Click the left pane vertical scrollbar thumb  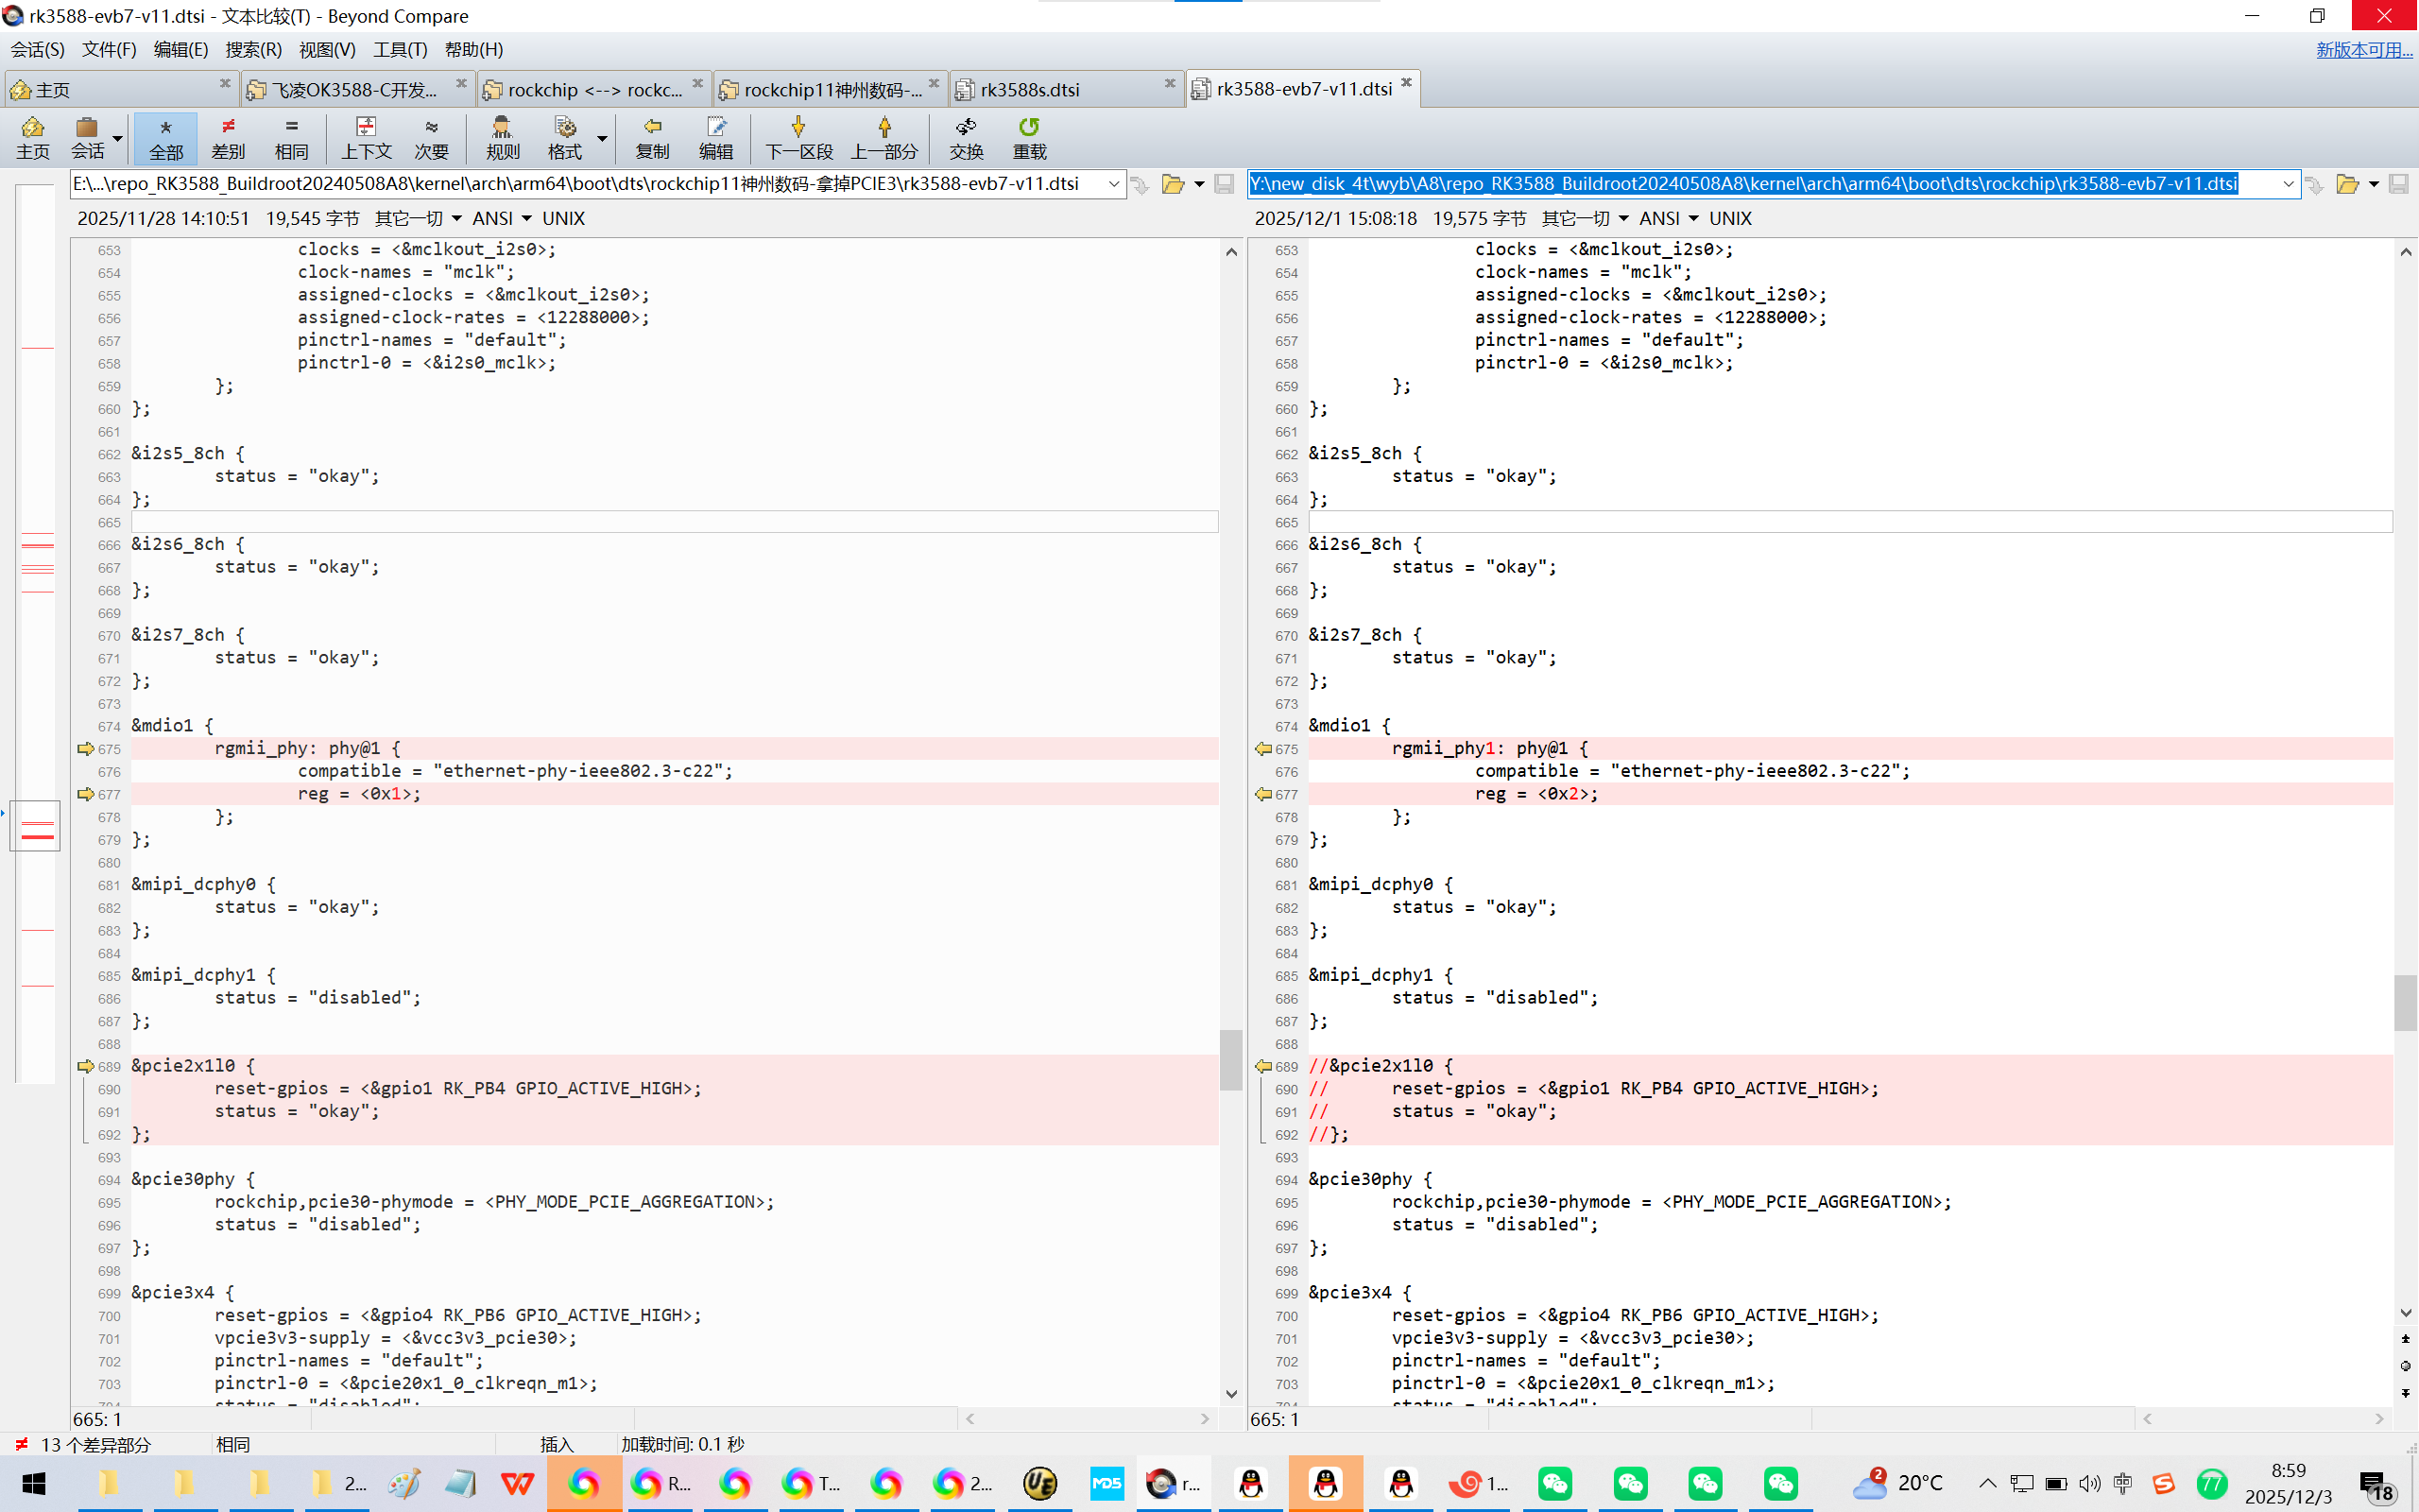1230,1060
